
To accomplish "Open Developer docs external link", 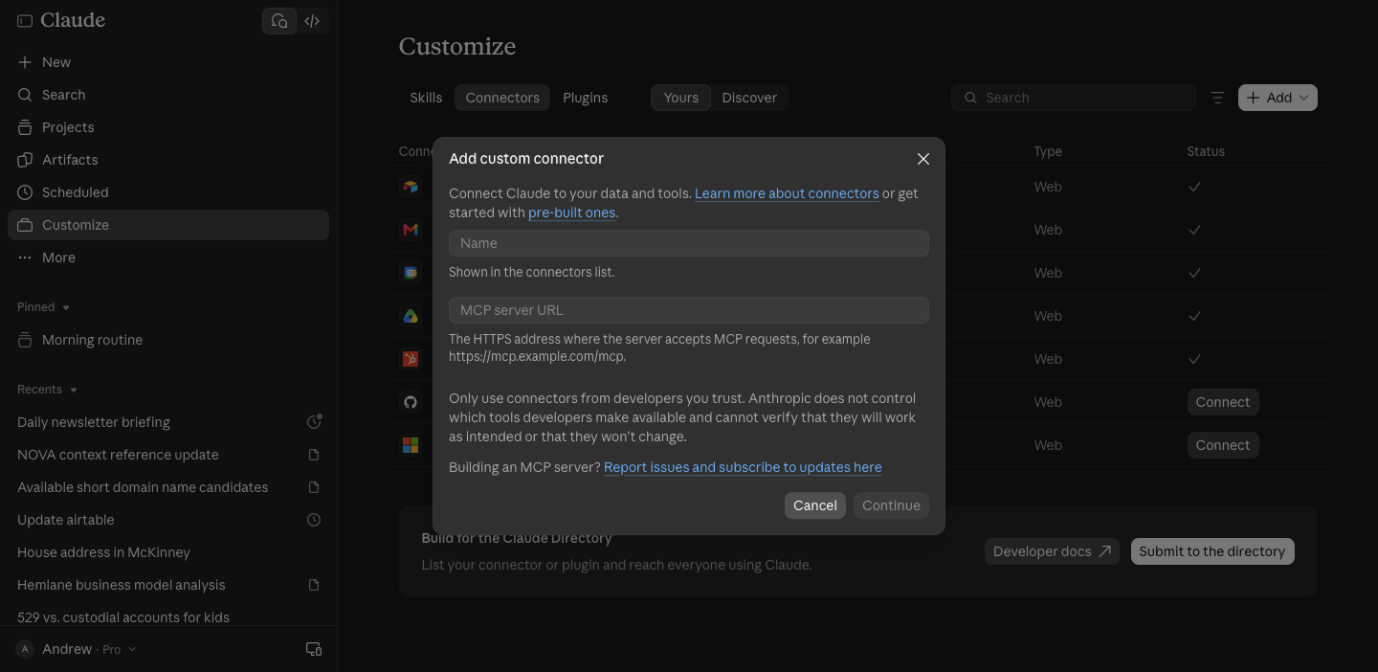I will [1052, 551].
